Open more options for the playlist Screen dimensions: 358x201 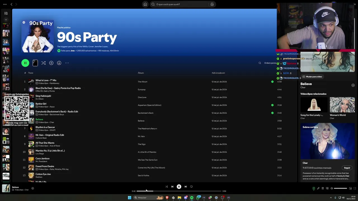pyautogui.click(x=67, y=63)
